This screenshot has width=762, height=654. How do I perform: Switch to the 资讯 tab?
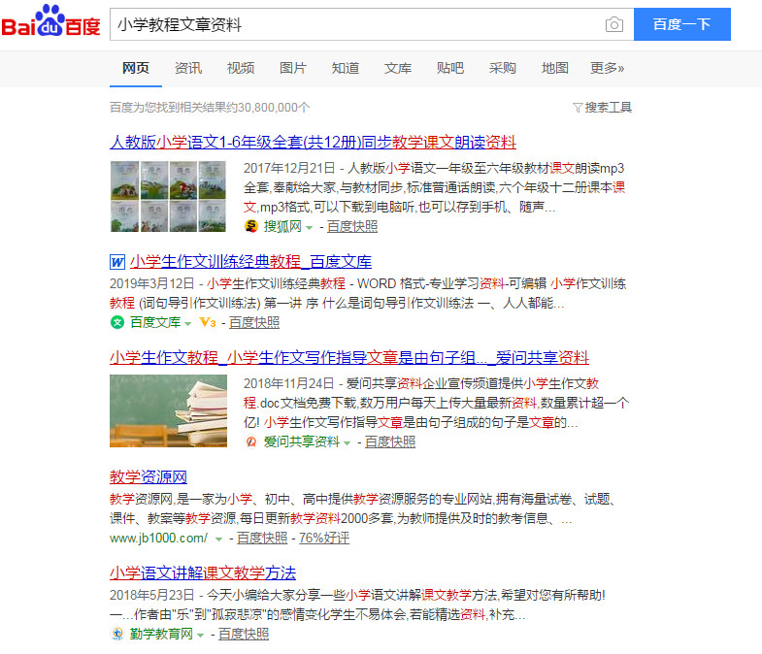[188, 68]
